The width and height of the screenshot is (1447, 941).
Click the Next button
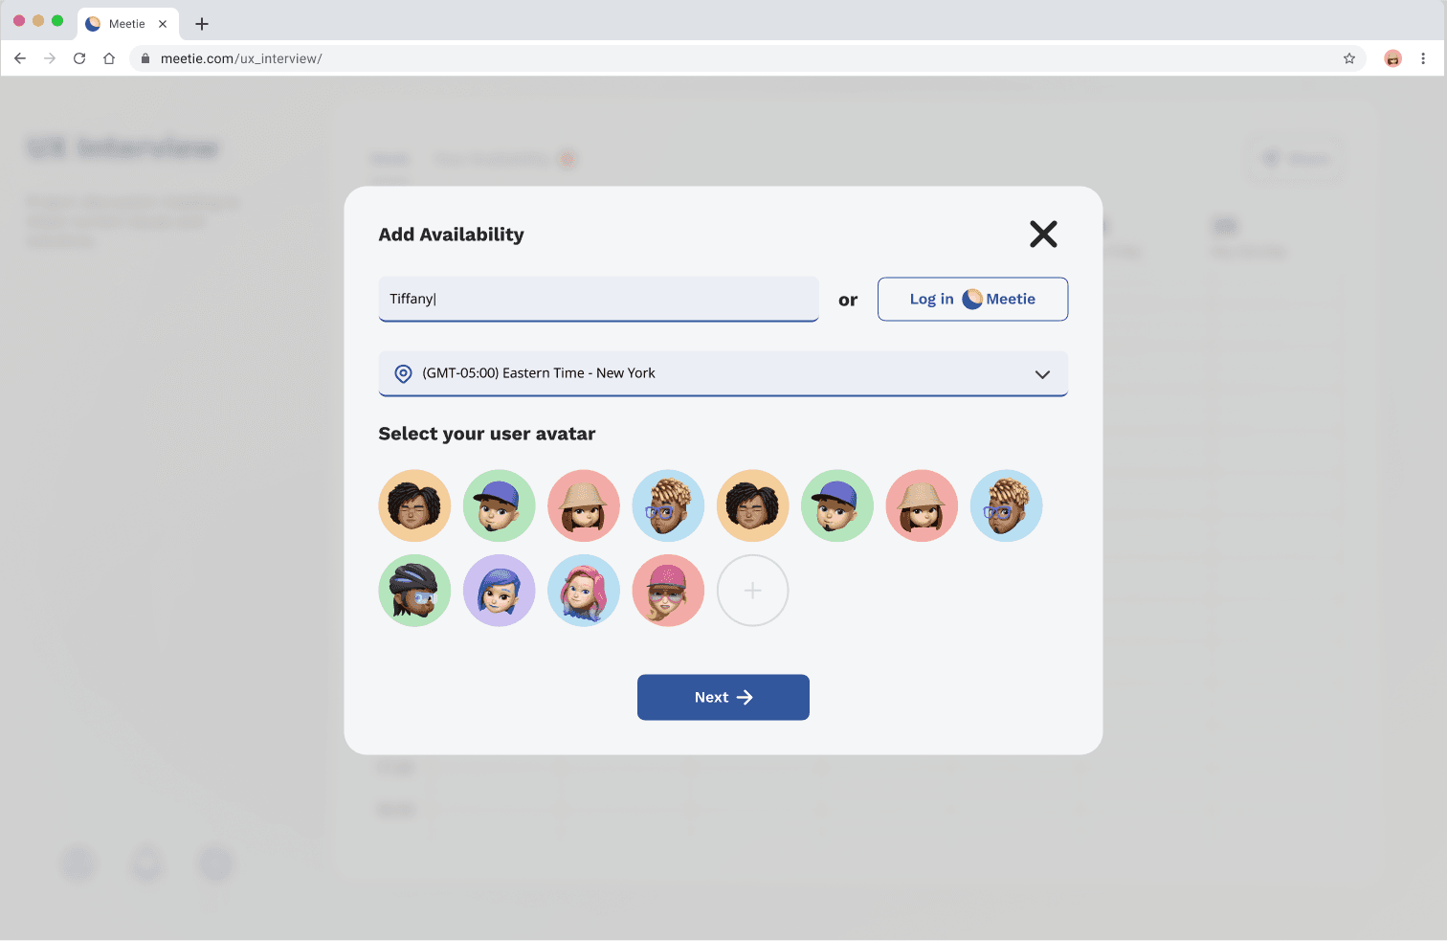[x=723, y=697]
